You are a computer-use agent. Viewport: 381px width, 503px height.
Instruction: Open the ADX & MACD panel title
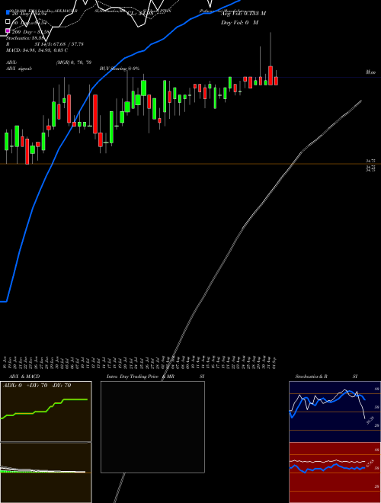click(x=24, y=376)
